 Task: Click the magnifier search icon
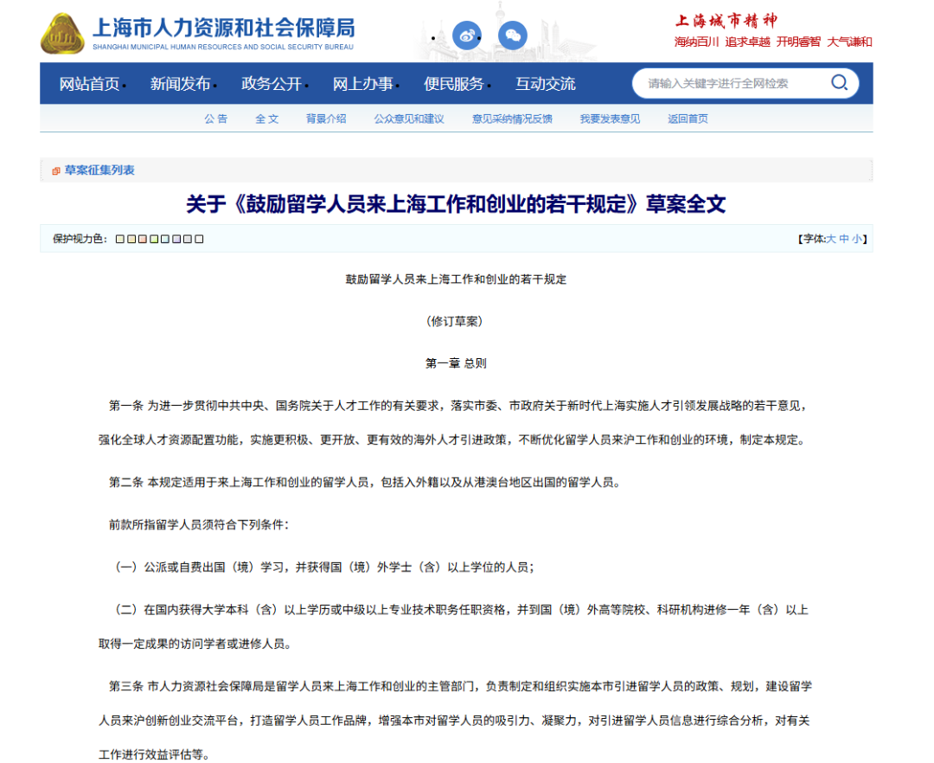839,83
